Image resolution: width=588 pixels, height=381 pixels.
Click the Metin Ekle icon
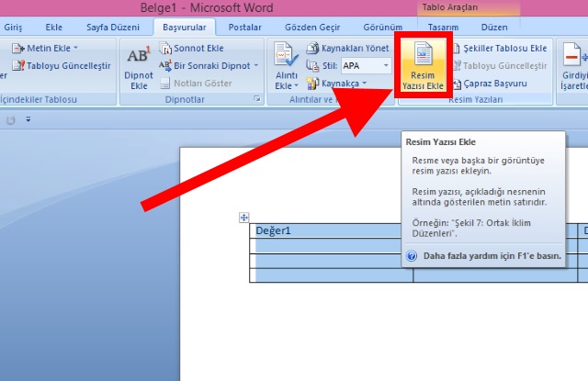pos(18,49)
